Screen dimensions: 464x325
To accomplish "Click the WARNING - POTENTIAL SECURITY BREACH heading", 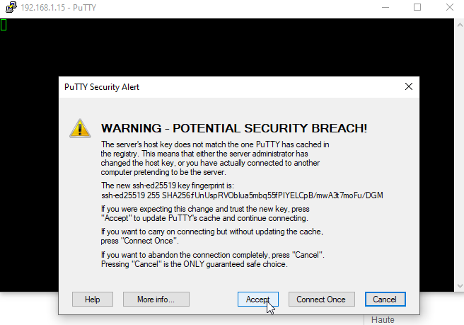I will [x=234, y=128].
